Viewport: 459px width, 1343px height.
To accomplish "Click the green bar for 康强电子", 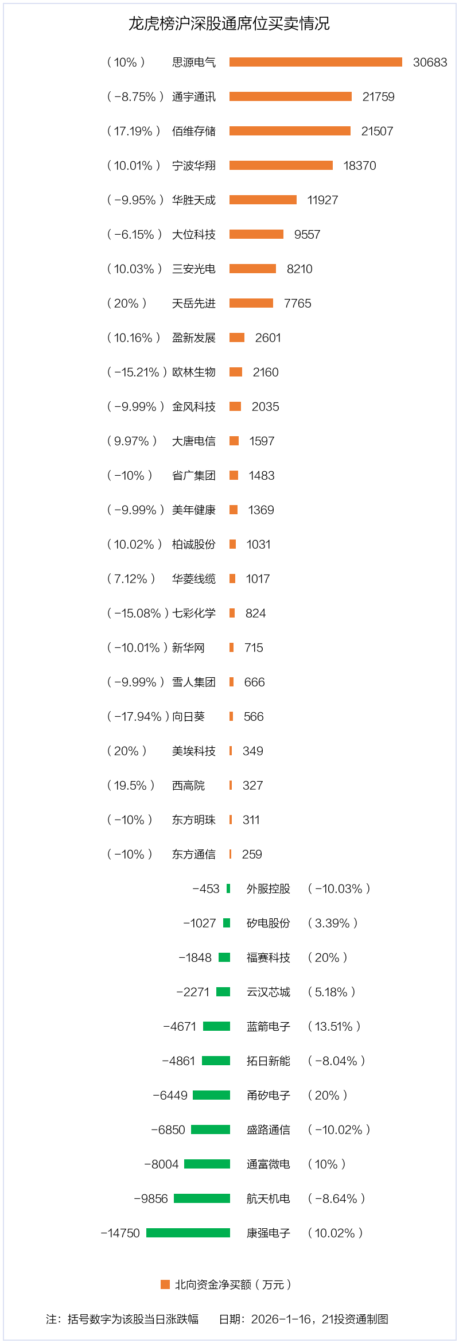I will (188, 1233).
